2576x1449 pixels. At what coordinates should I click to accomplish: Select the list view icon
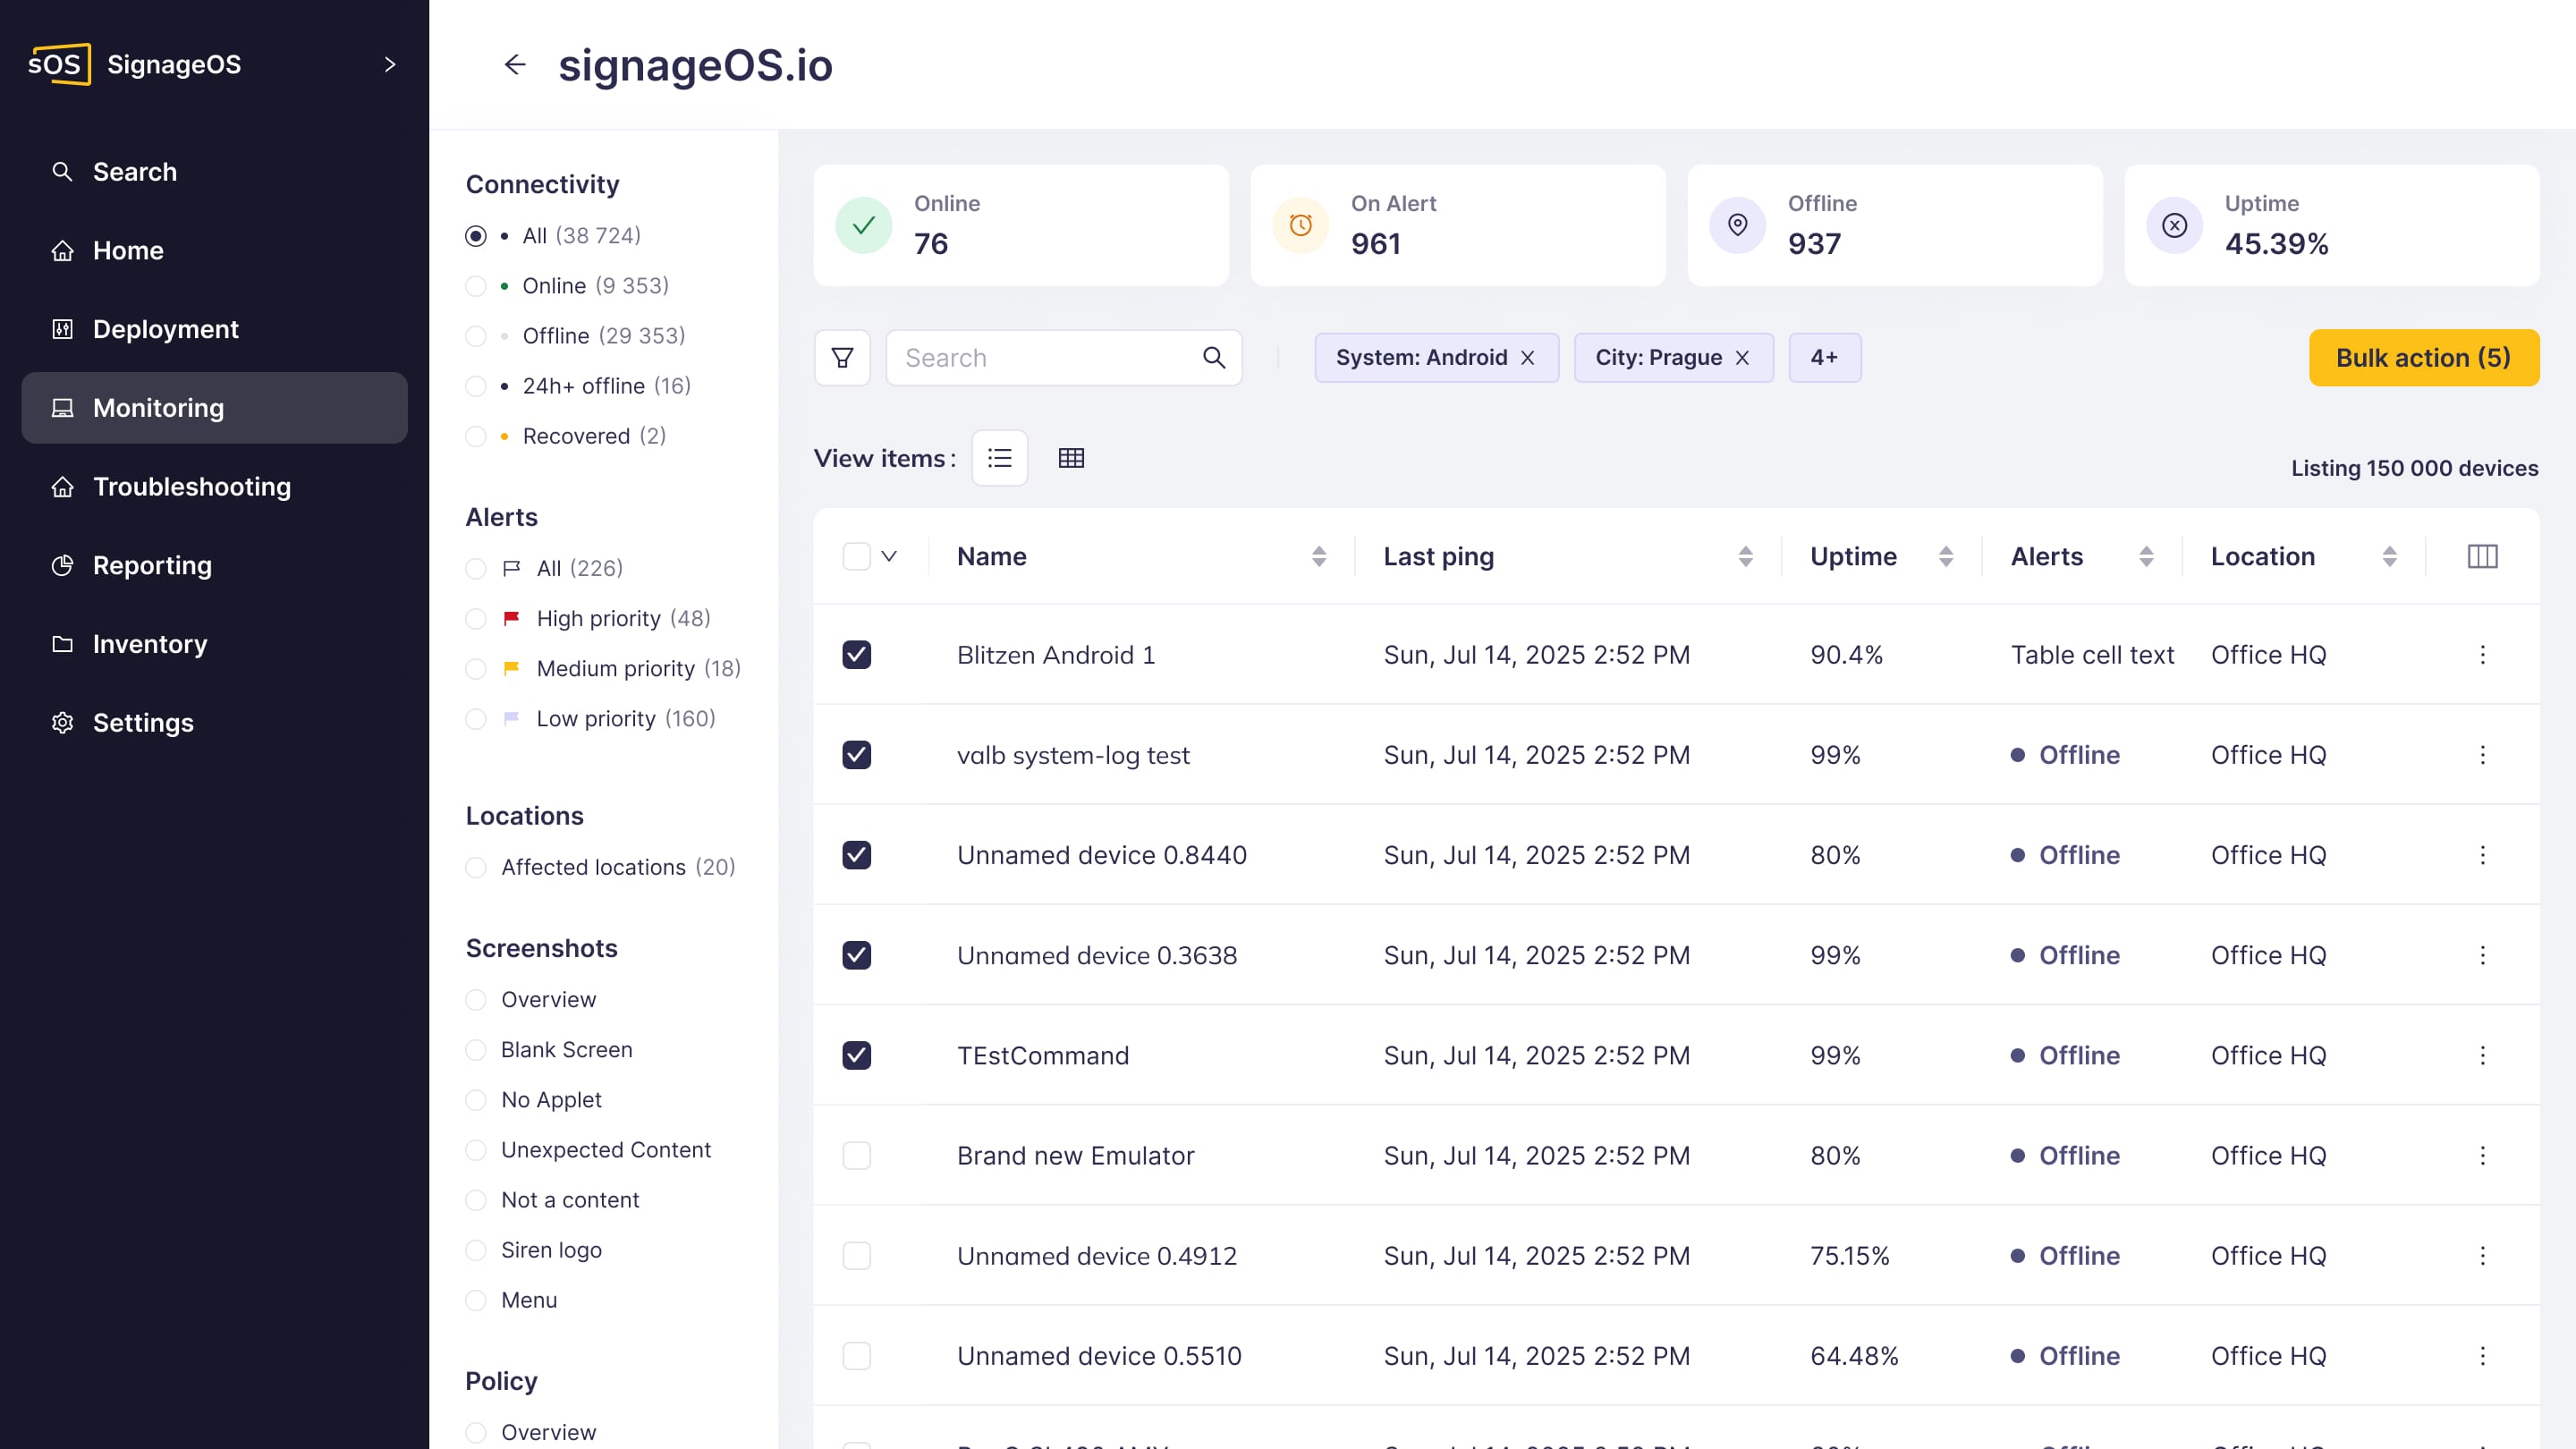(999, 458)
